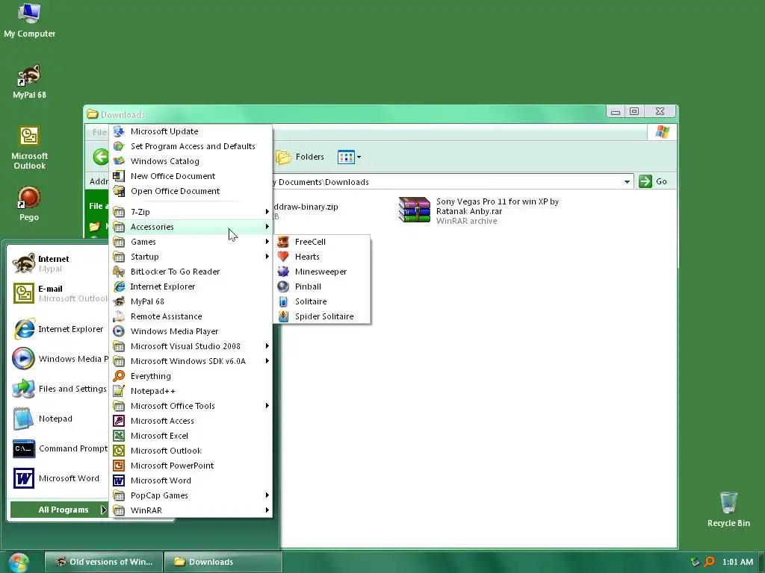Screen dimensions: 765x573
Task: Open Microsoft Excel
Action: tap(191, 436)
